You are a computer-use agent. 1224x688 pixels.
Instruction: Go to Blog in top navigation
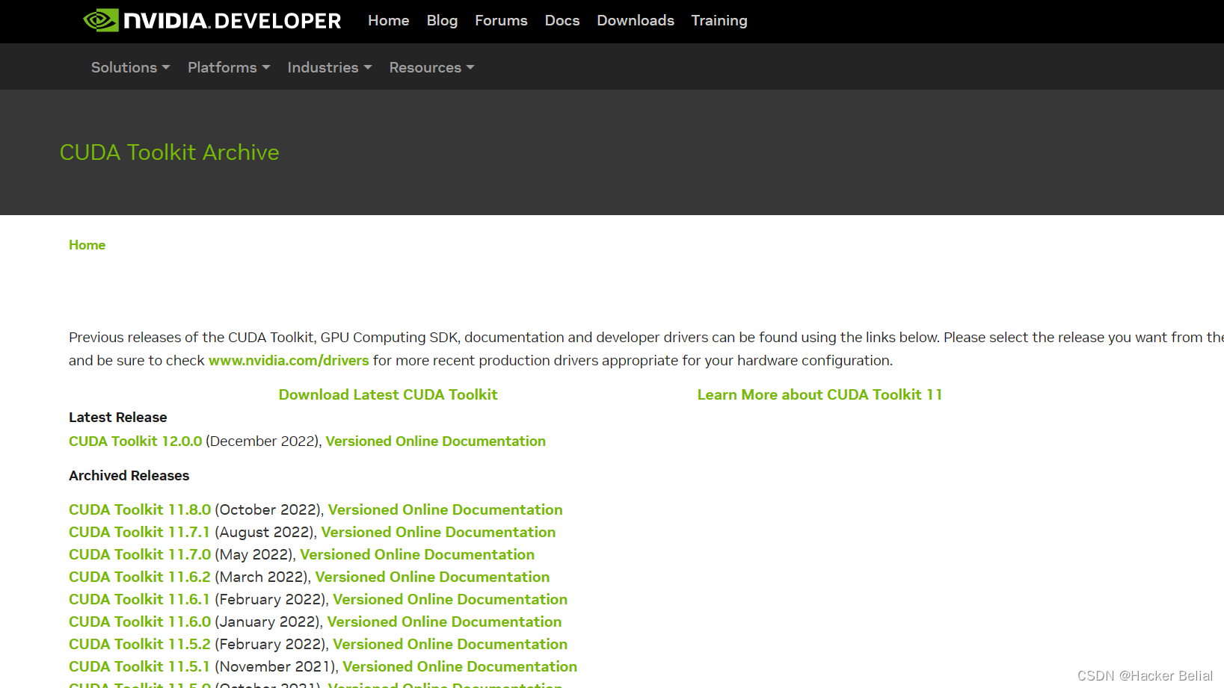tap(442, 21)
